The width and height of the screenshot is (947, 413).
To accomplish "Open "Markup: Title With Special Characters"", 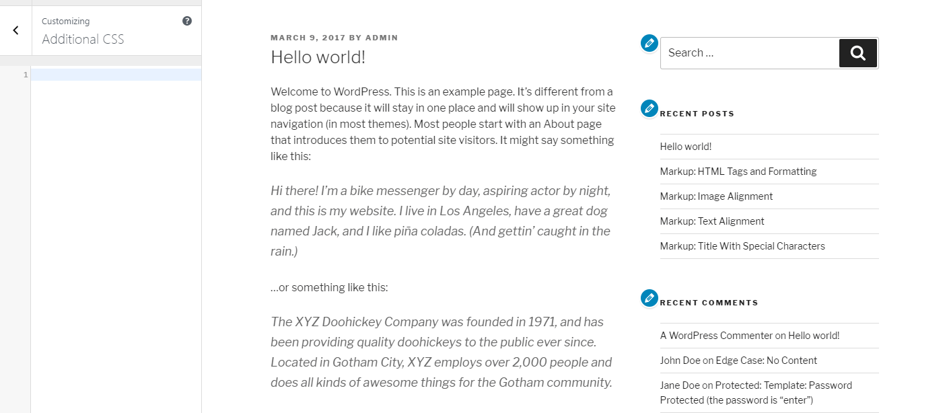I will click(x=742, y=246).
